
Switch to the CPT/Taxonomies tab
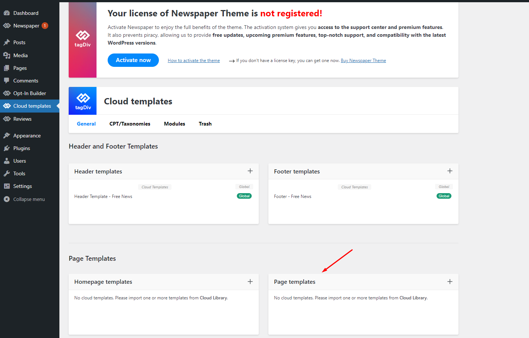(130, 124)
